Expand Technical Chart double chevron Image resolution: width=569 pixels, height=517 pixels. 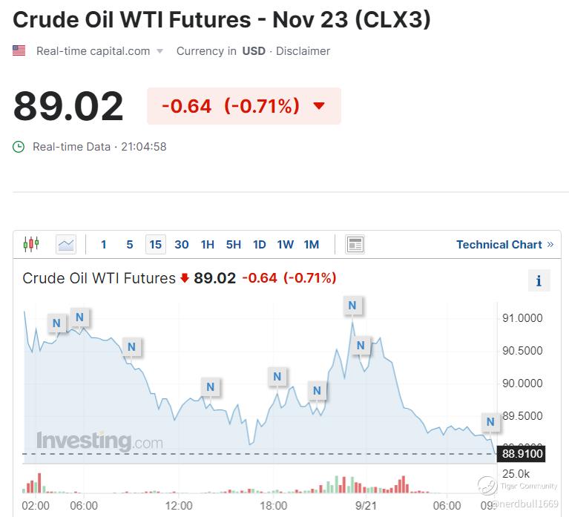550,244
